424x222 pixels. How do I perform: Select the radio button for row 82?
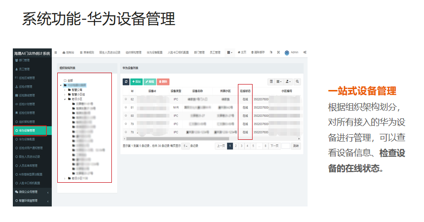click(x=126, y=99)
